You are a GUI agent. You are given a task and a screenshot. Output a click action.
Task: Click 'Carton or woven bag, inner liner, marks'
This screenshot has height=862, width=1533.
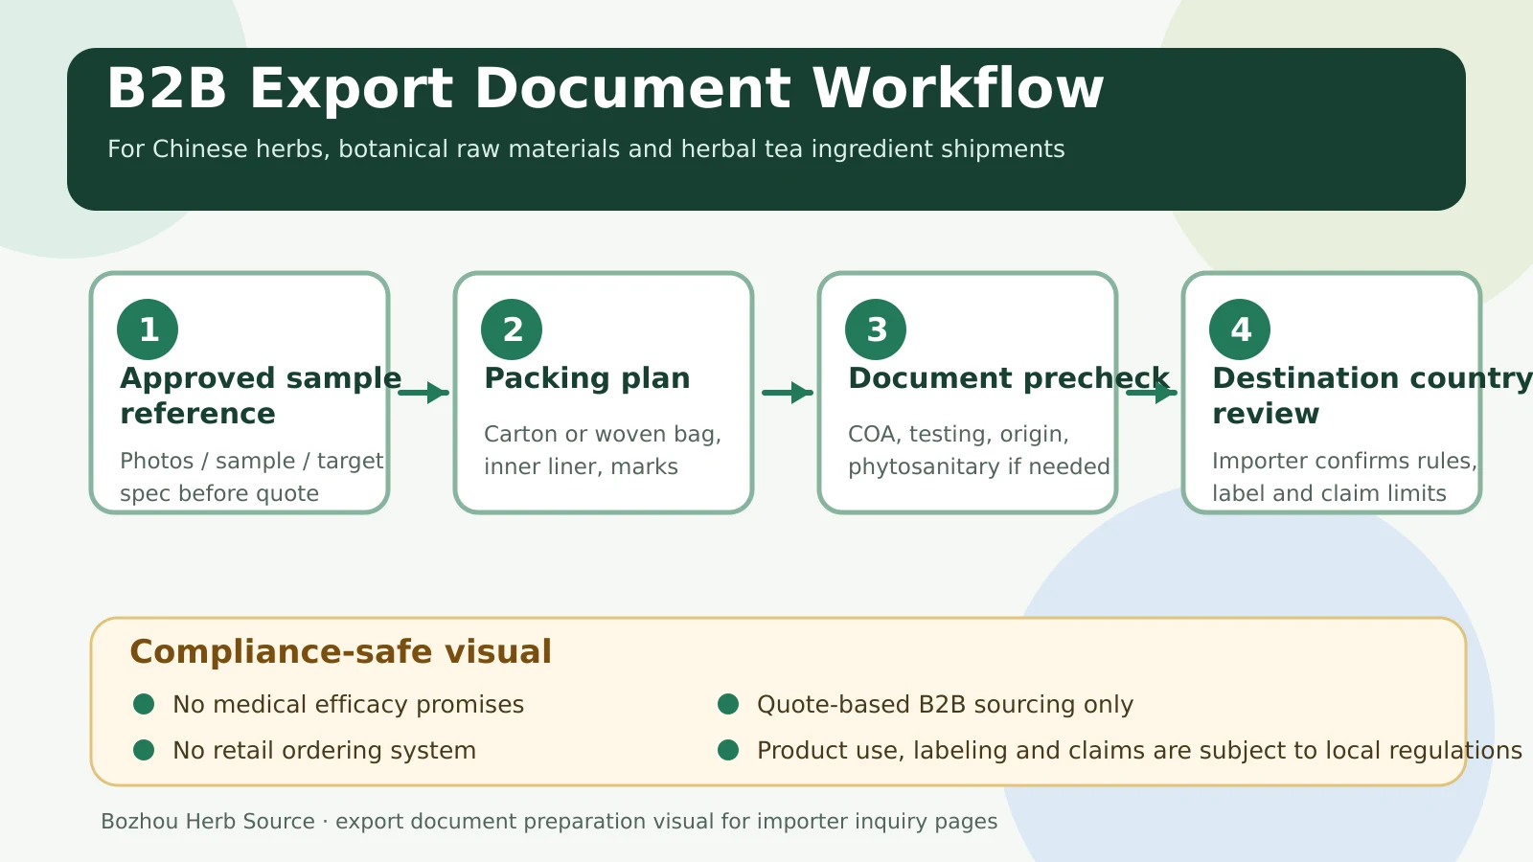[x=603, y=450]
